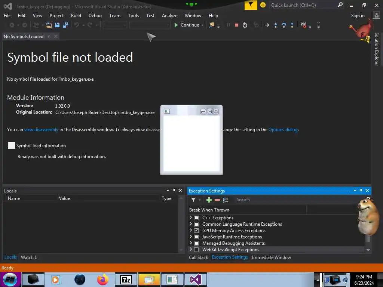
Task: Expand GPU Memory Access Exceptions node
Action: click(x=191, y=230)
